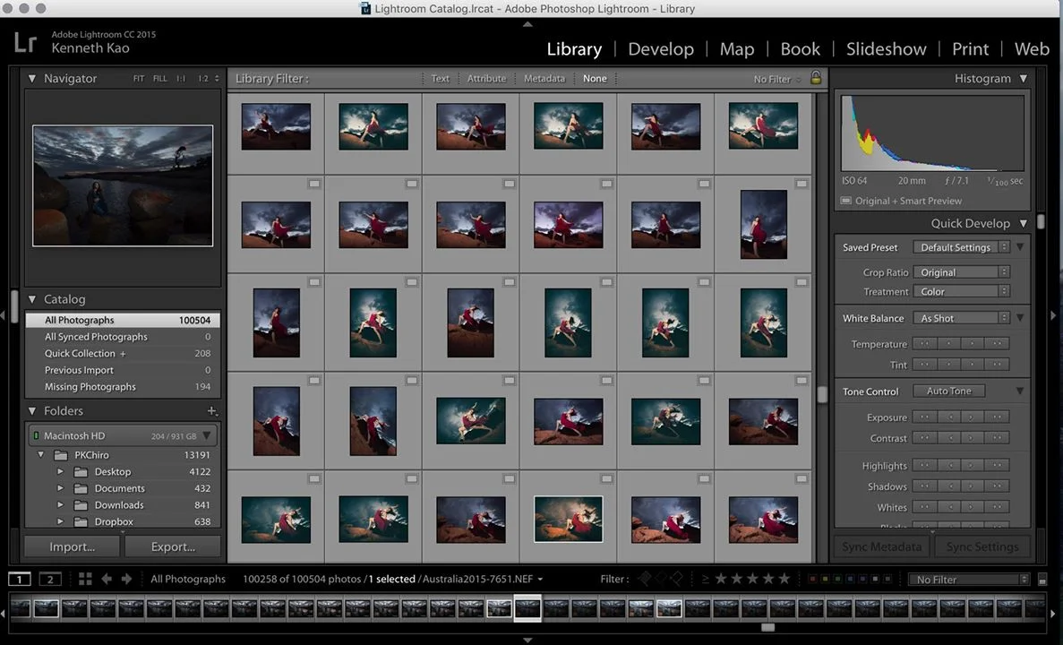Decrease Exposure by a large step
This screenshot has height=645, width=1063.
tap(924, 417)
